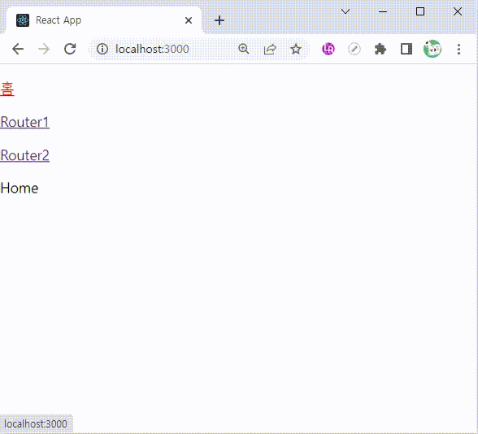Click the grey circular pen extension icon
This screenshot has width=478, height=434.
click(354, 49)
